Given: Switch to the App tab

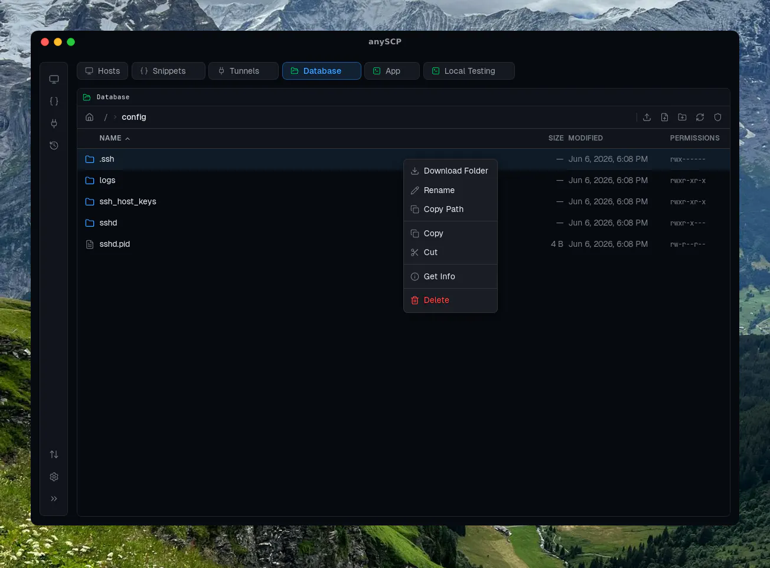Looking at the screenshot, I should (392, 71).
